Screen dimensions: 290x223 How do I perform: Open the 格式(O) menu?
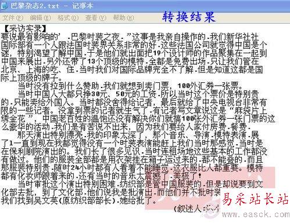[x=68, y=18]
